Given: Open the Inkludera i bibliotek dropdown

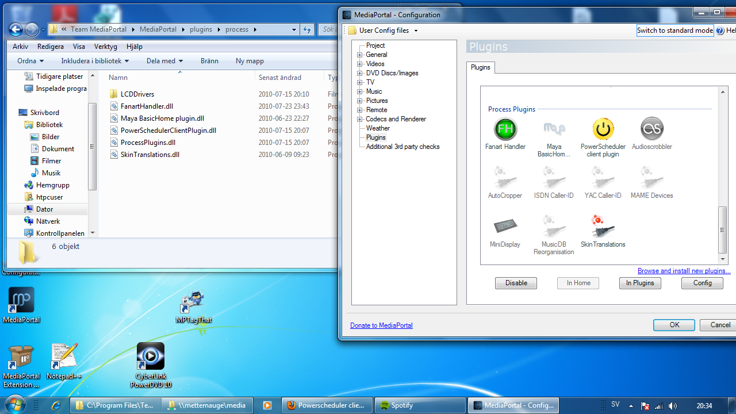Looking at the screenshot, I should (95, 60).
